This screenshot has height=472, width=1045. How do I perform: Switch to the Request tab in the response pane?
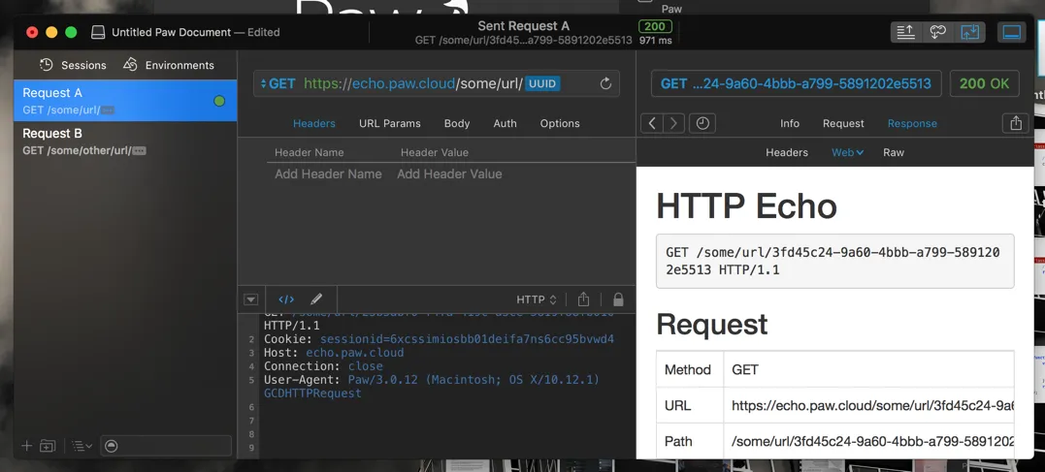click(x=843, y=123)
